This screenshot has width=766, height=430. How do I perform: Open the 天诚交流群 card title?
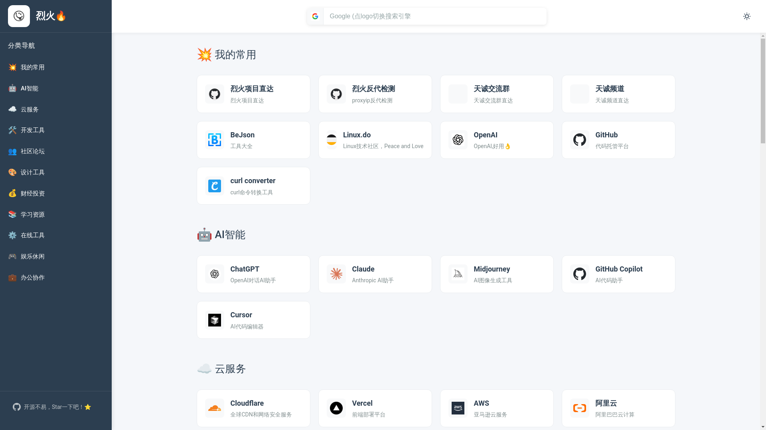coord(492,89)
